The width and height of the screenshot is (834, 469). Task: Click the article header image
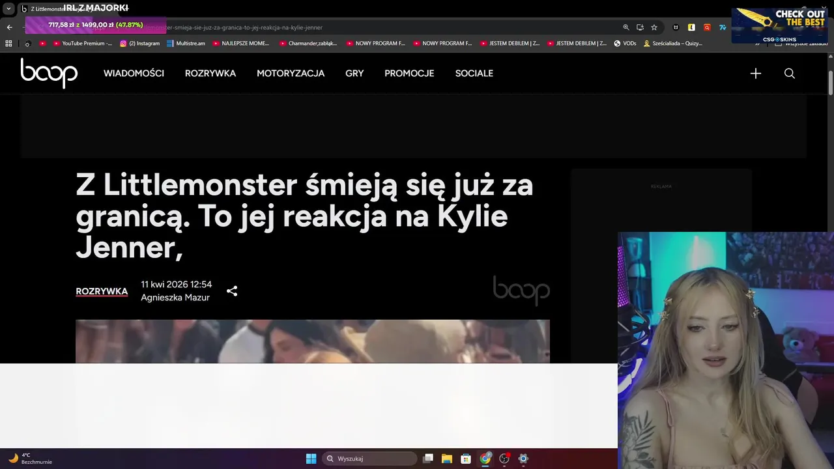tap(313, 341)
